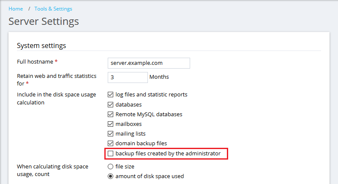The width and height of the screenshot is (338, 184).
Task: Focus the statistics retention months field
Action: click(128, 77)
